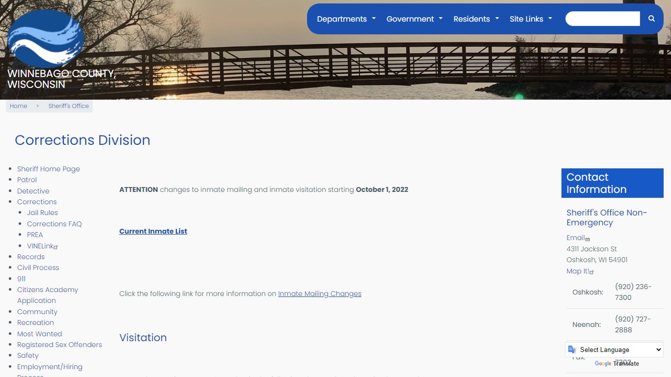The width and height of the screenshot is (671, 377).
Task: Open the 911 sidebar link
Action: [22, 279]
